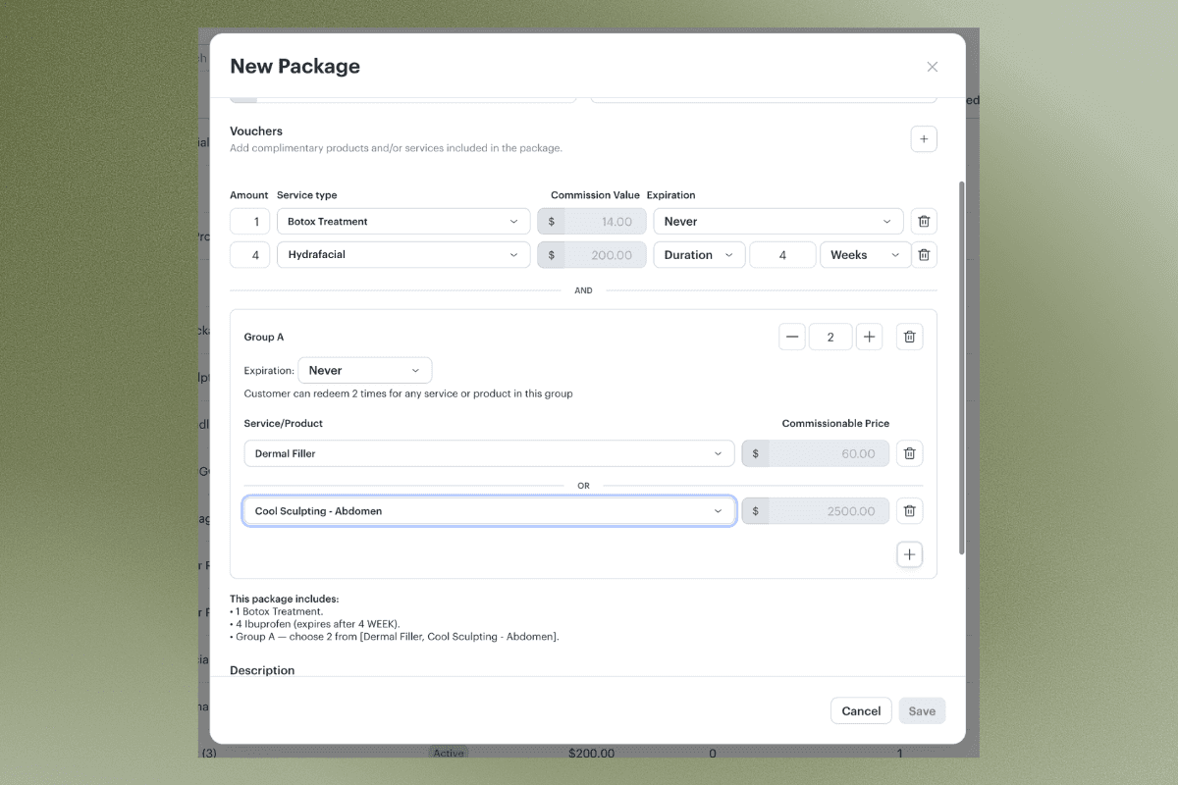The image size is (1178, 785).
Task: Click the Cancel button
Action: click(861, 711)
